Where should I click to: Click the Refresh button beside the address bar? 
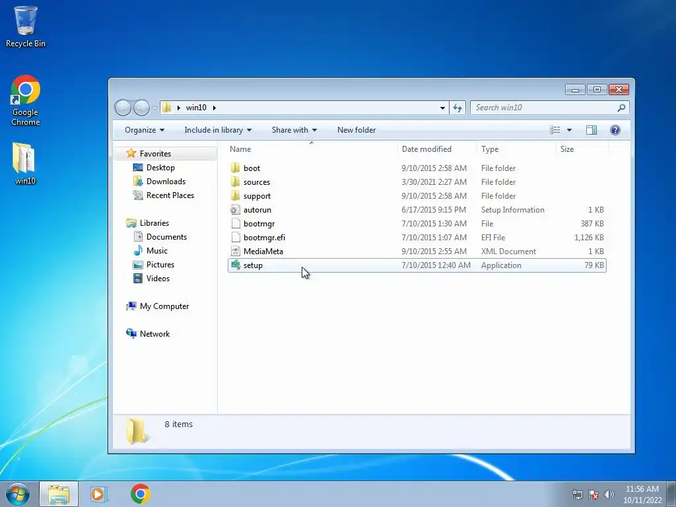click(457, 108)
